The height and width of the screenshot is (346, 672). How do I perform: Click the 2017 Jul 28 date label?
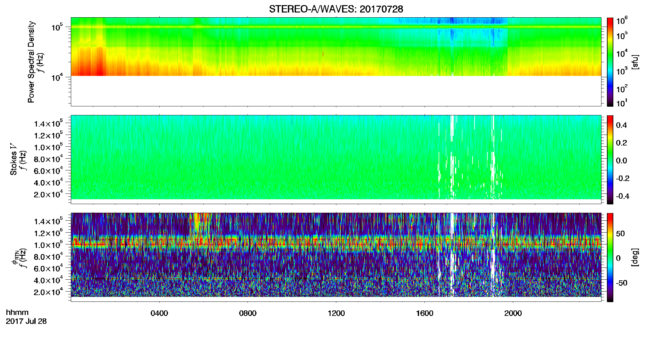point(26,321)
